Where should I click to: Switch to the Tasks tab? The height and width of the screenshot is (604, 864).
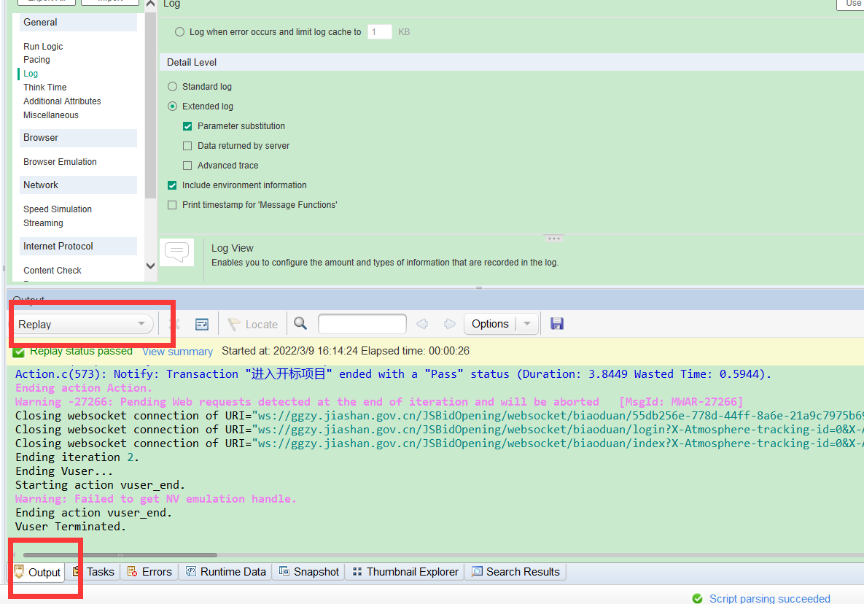93,572
